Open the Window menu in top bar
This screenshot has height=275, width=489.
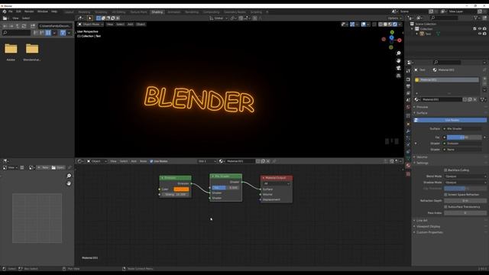click(43, 11)
